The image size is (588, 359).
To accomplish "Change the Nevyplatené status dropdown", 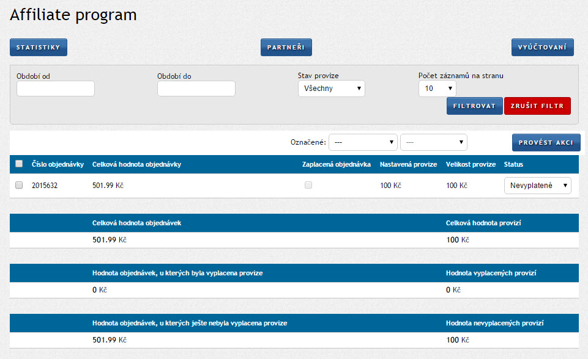I will point(537,185).
